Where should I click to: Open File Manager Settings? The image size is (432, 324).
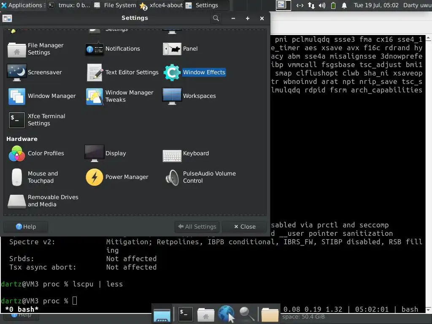(x=36, y=49)
